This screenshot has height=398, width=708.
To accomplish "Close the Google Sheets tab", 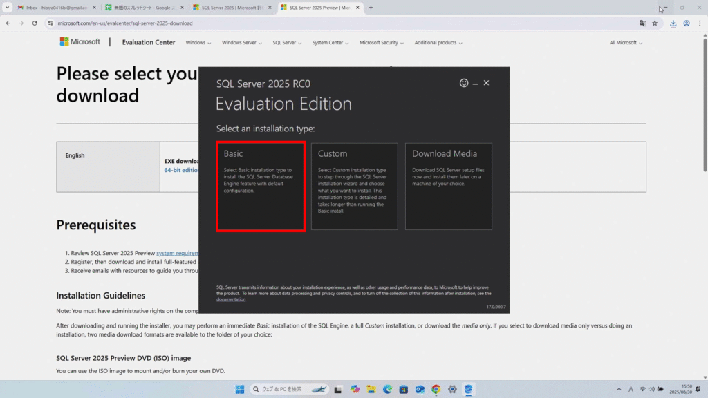I will coord(182,8).
